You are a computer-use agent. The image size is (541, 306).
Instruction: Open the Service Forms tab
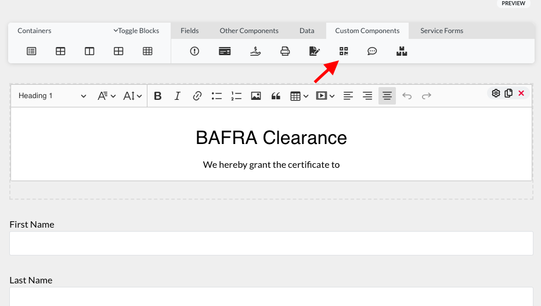click(442, 31)
